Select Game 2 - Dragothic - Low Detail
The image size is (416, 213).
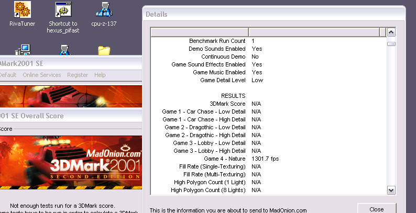point(268,127)
